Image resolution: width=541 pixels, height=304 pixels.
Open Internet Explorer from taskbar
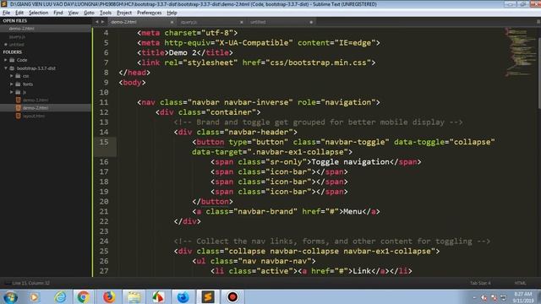point(60,296)
